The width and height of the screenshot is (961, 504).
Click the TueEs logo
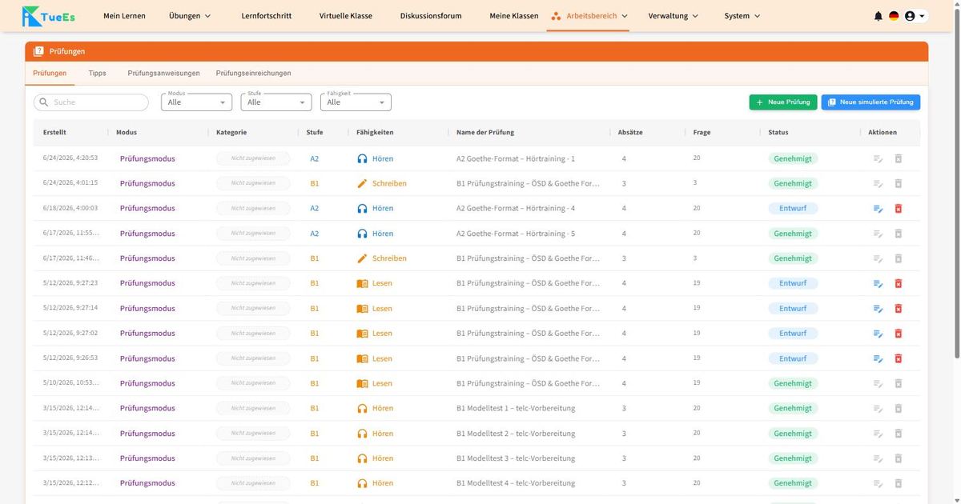tap(49, 16)
